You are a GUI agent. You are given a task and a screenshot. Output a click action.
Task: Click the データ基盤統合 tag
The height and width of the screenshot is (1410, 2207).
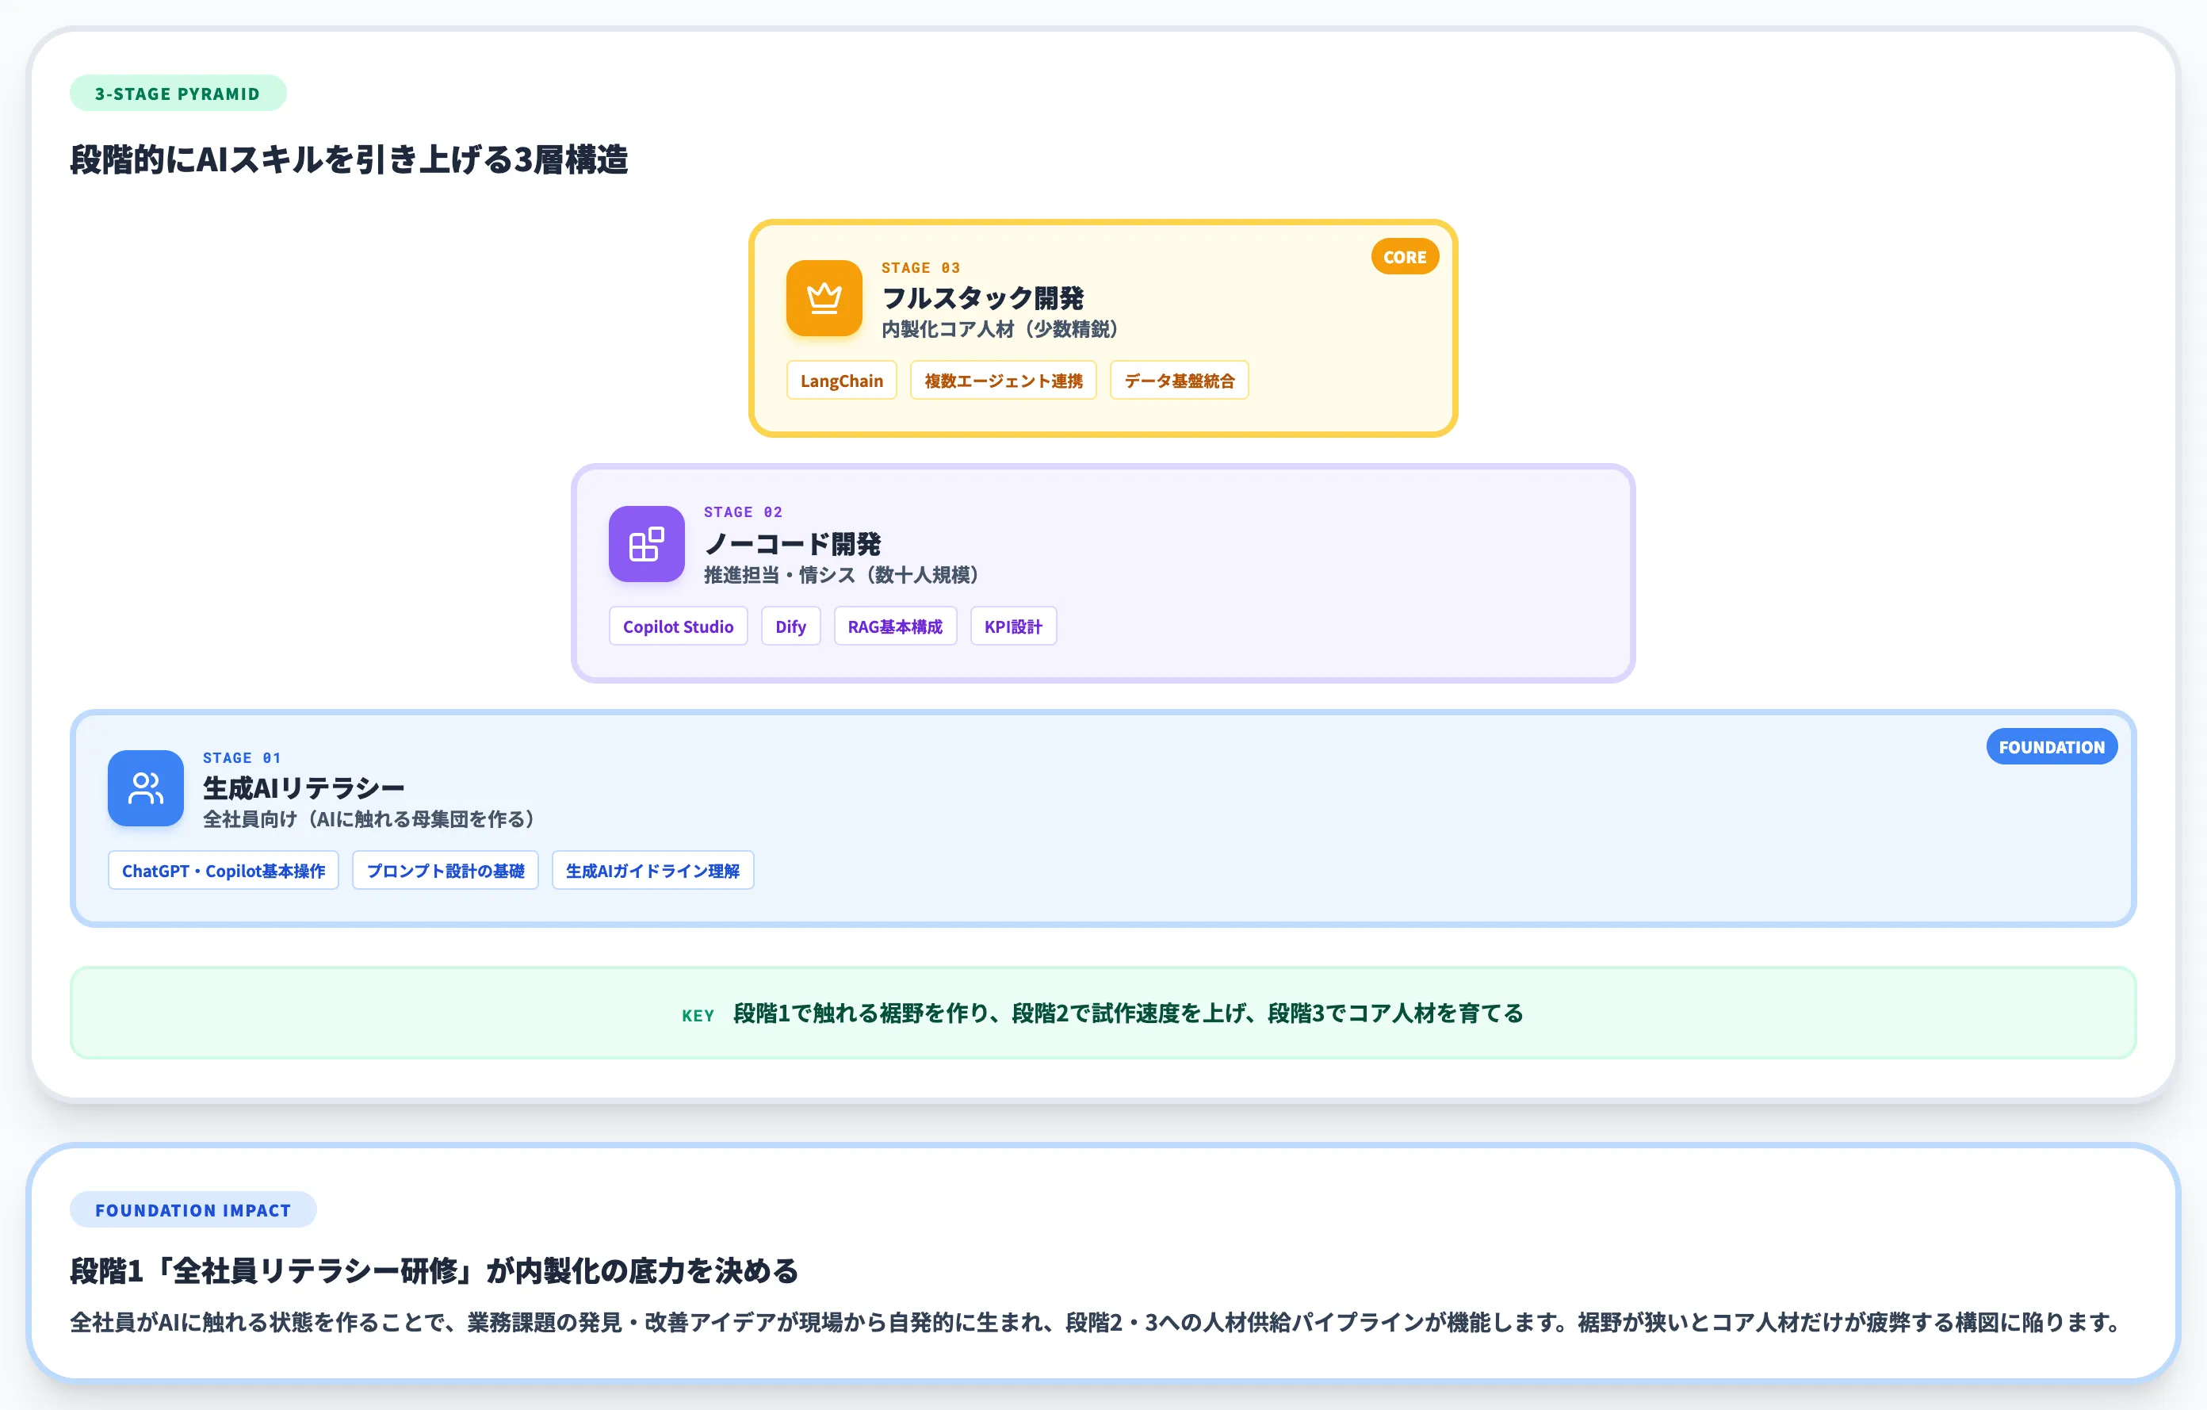[1180, 381]
